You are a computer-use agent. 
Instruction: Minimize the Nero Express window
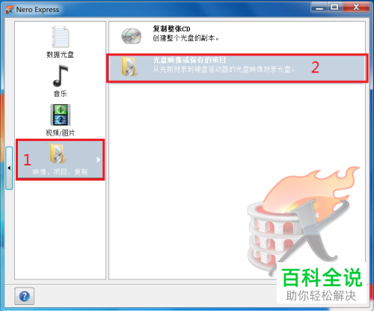pos(319,7)
